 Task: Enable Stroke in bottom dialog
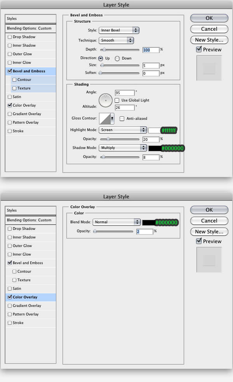[10, 323]
